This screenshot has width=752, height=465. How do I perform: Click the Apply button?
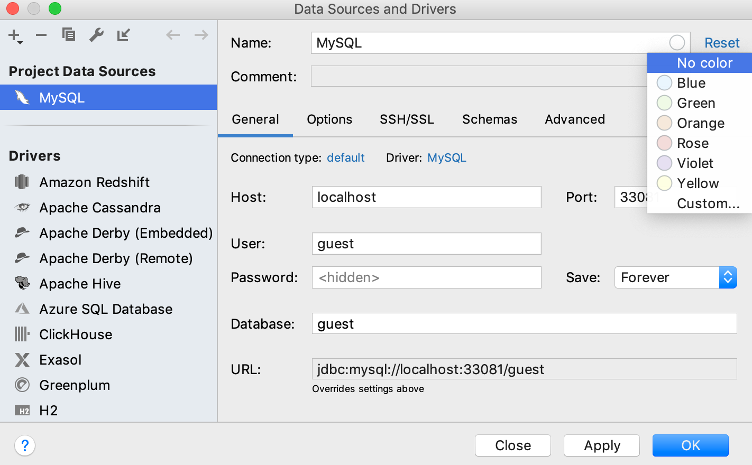point(602,445)
